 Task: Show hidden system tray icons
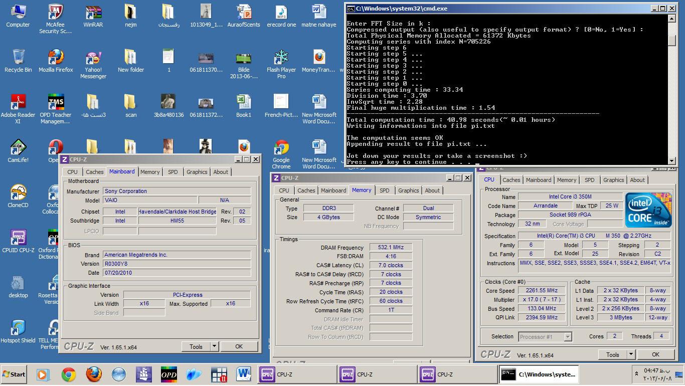click(636, 374)
